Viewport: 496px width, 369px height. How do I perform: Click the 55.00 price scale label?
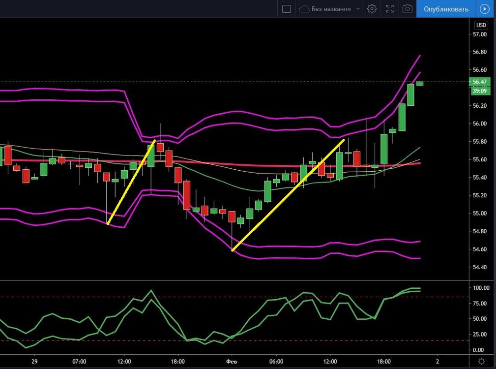click(480, 214)
